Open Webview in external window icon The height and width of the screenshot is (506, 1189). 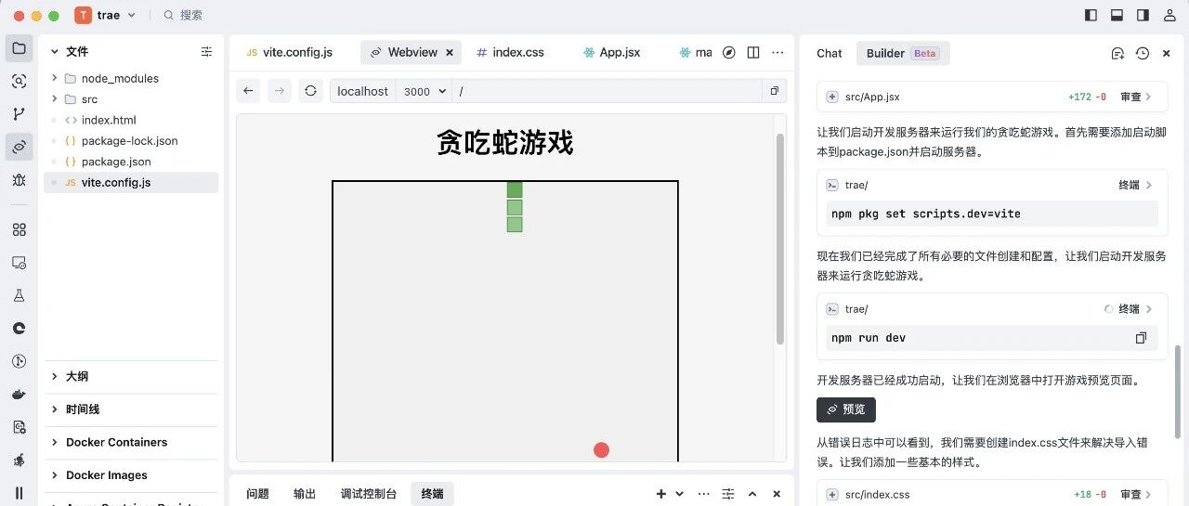pos(774,91)
